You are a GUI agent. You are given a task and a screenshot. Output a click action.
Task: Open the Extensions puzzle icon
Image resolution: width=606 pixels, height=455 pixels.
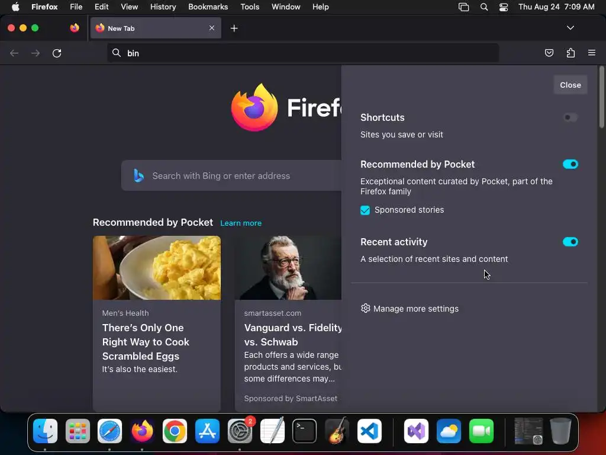(x=570, y=53)
